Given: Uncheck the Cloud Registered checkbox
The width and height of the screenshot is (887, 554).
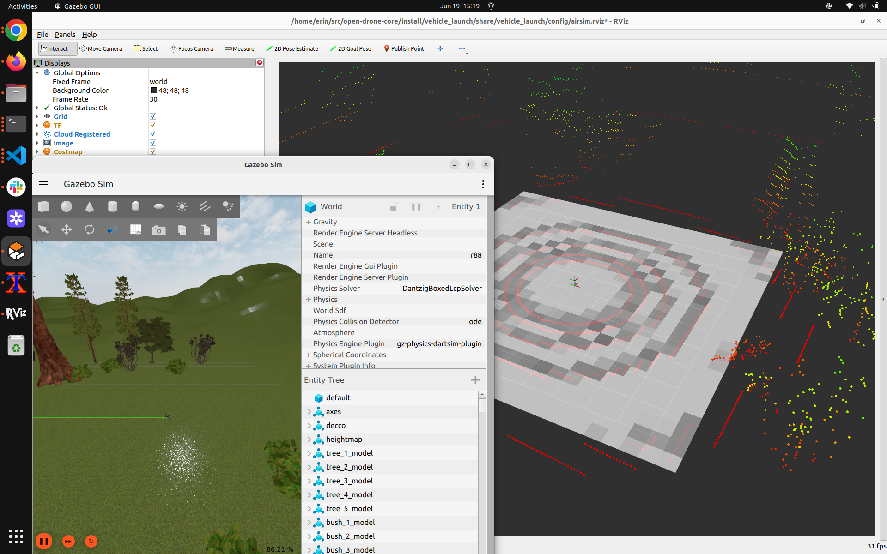Looking at the screenshot, I should [x=153, y=134].
